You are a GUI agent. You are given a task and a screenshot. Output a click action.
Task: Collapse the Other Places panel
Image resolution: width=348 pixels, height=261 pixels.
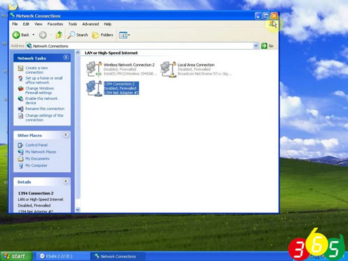coord(66,135)
